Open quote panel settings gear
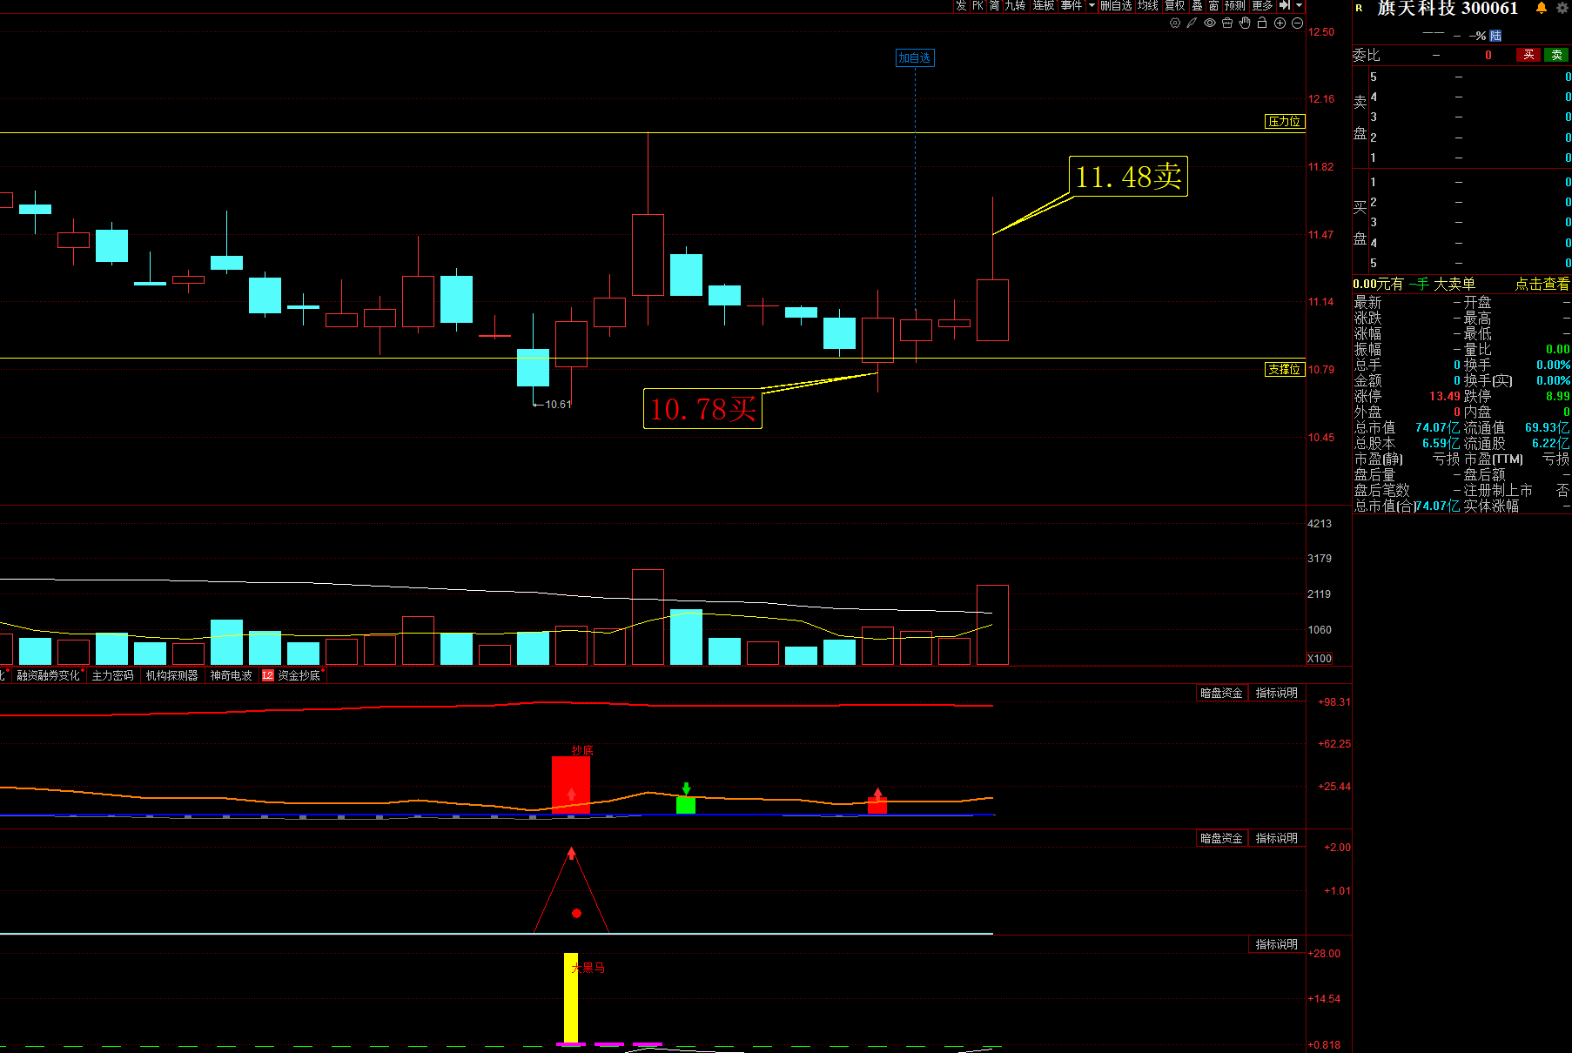This screenshot has width=1572, height=1053. [1562, 8]
